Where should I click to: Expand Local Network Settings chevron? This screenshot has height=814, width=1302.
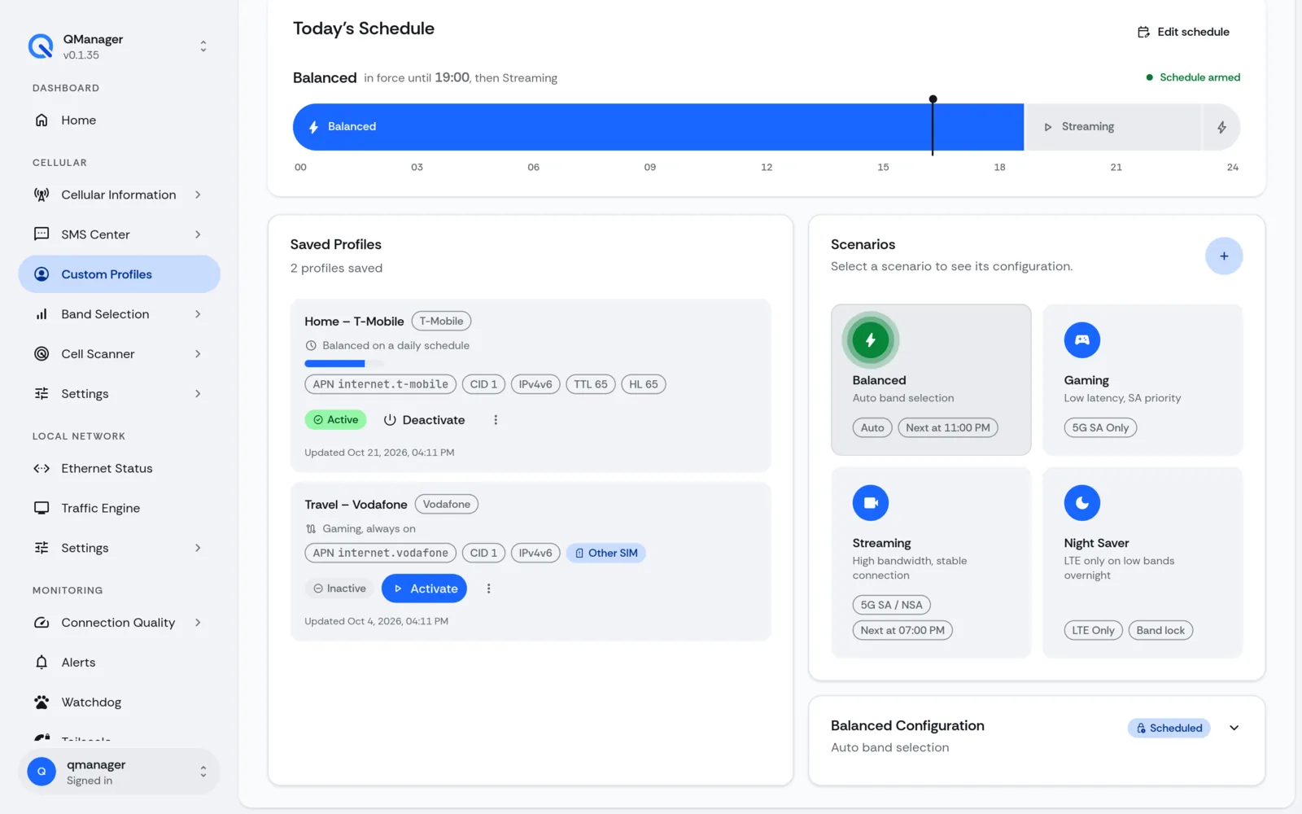198,548
